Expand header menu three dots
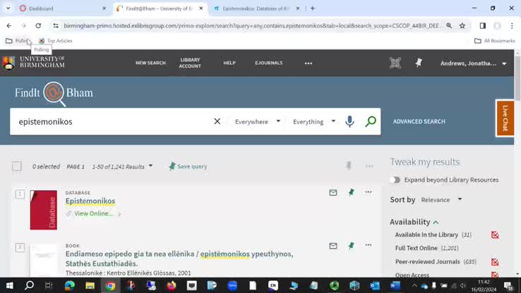This screenshot has height=293, width=521. [309, 63]
